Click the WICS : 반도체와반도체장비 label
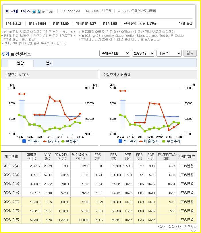Image resolution: width=201 pixels, height=233 pixels. (x=137, y=11)
